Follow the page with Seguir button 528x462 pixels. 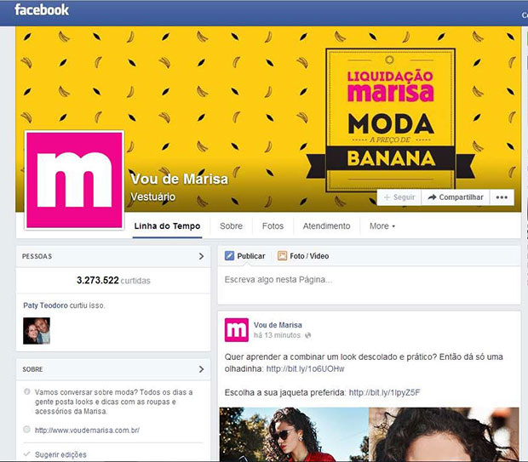tap(399, 197)
